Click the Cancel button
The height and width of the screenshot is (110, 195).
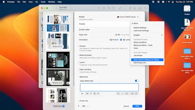click(x=126, y=106)
